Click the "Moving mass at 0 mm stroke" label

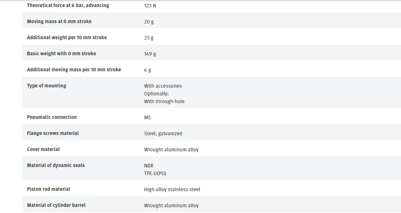(x=59, y=21)
